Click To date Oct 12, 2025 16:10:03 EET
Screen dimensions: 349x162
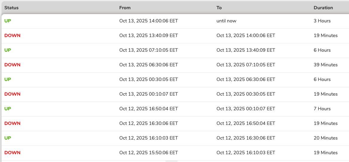pos(246,153)
